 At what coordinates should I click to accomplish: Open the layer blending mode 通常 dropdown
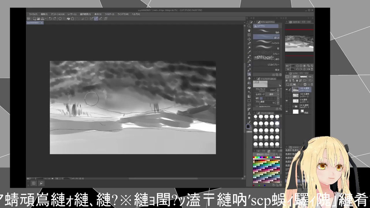coord(296,77)
